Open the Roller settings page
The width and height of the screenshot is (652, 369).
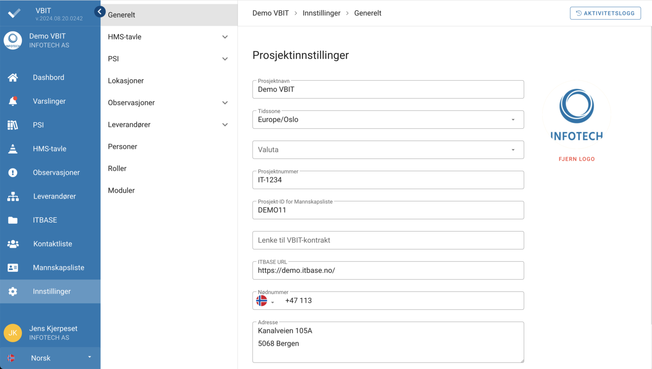coord(117,168)
